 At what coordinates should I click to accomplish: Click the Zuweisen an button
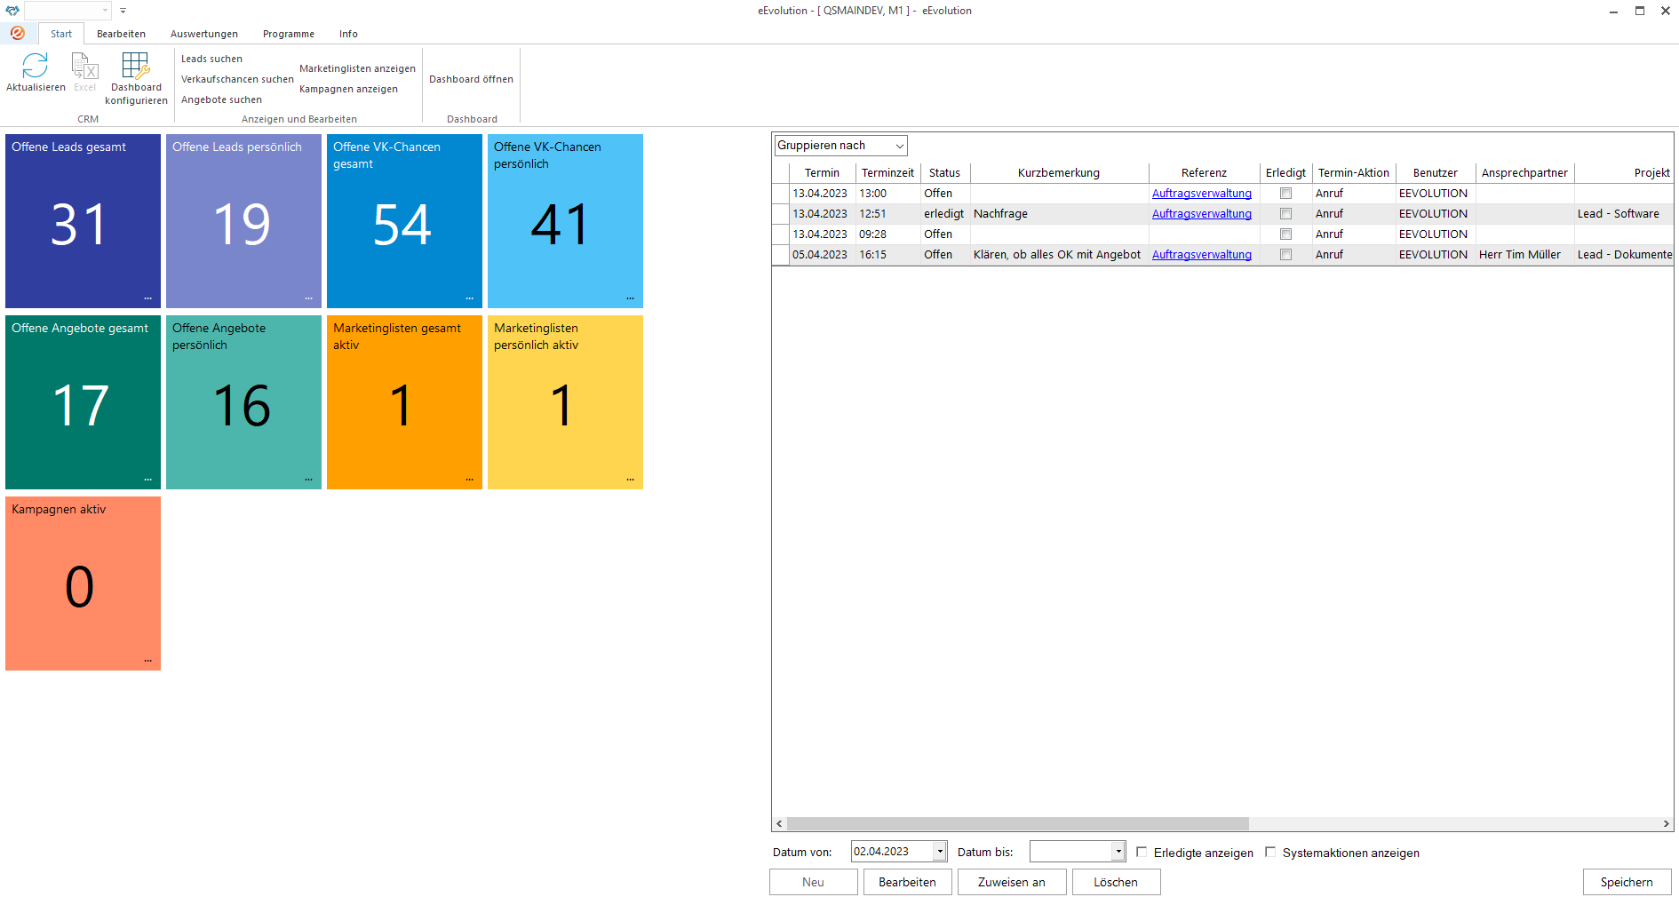tap(1012, 882)
